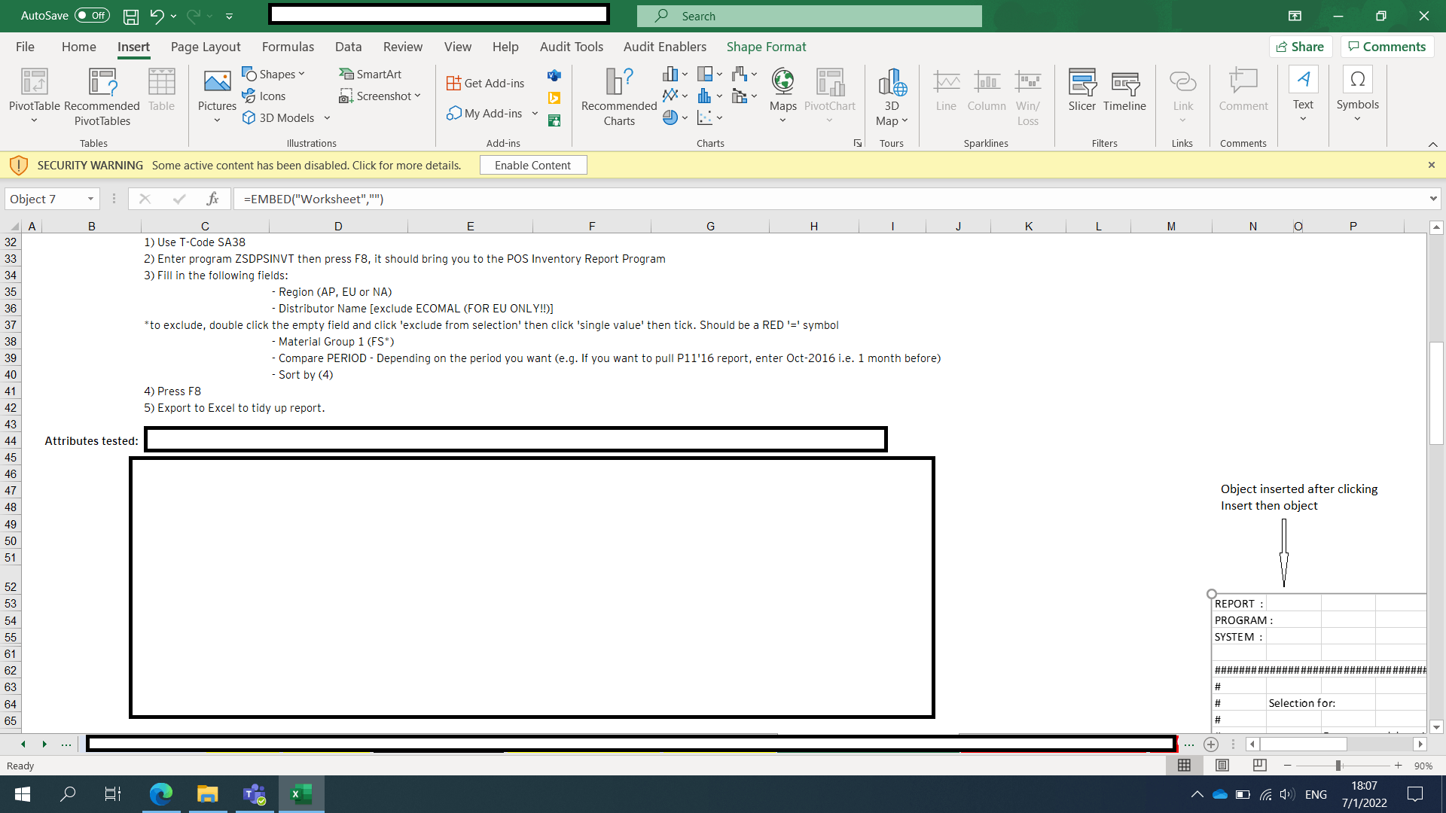Click the Share button
Screen dimensions: 1446x813
click(1301, 47)
